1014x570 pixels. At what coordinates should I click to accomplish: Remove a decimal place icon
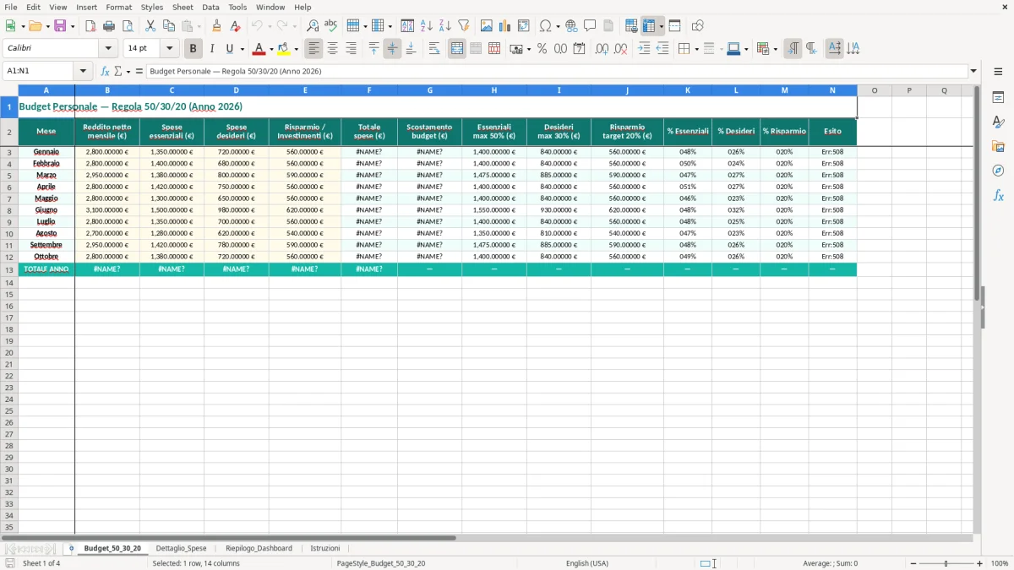620,49
